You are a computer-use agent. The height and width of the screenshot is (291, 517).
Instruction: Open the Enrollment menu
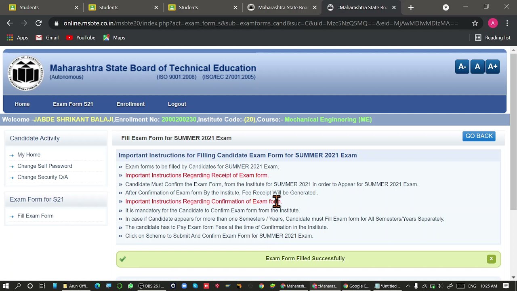pyautogui.click(x=130, y=104)
